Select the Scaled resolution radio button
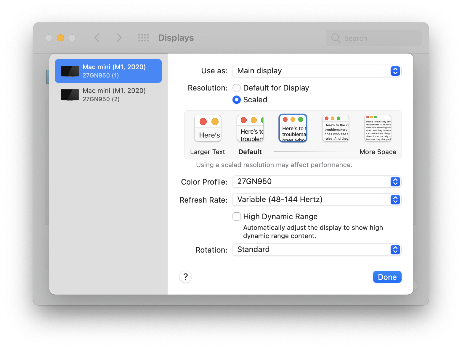The image size is (462, 349). (237, 100)
